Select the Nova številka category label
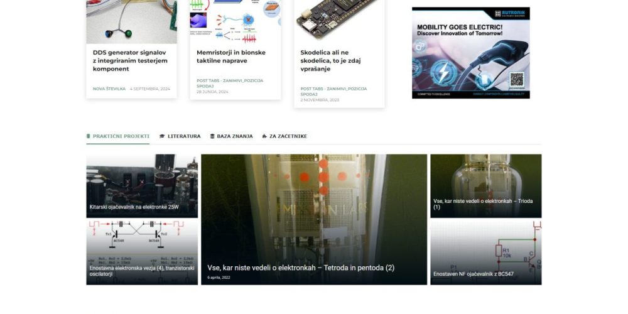 click(109, 89)
